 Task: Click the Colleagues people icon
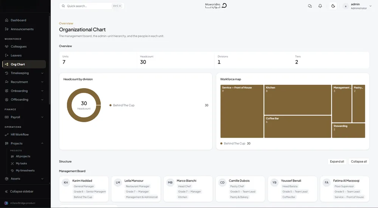point(6,47)
